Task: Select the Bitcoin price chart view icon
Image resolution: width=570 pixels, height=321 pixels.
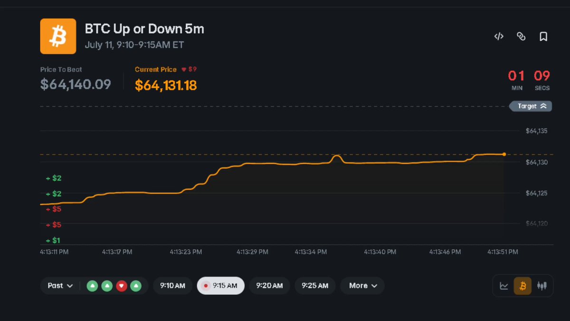Action: point(523,286)
